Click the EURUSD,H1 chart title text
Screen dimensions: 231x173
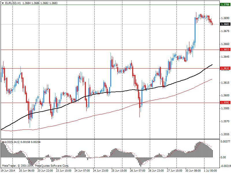(13, 3)
